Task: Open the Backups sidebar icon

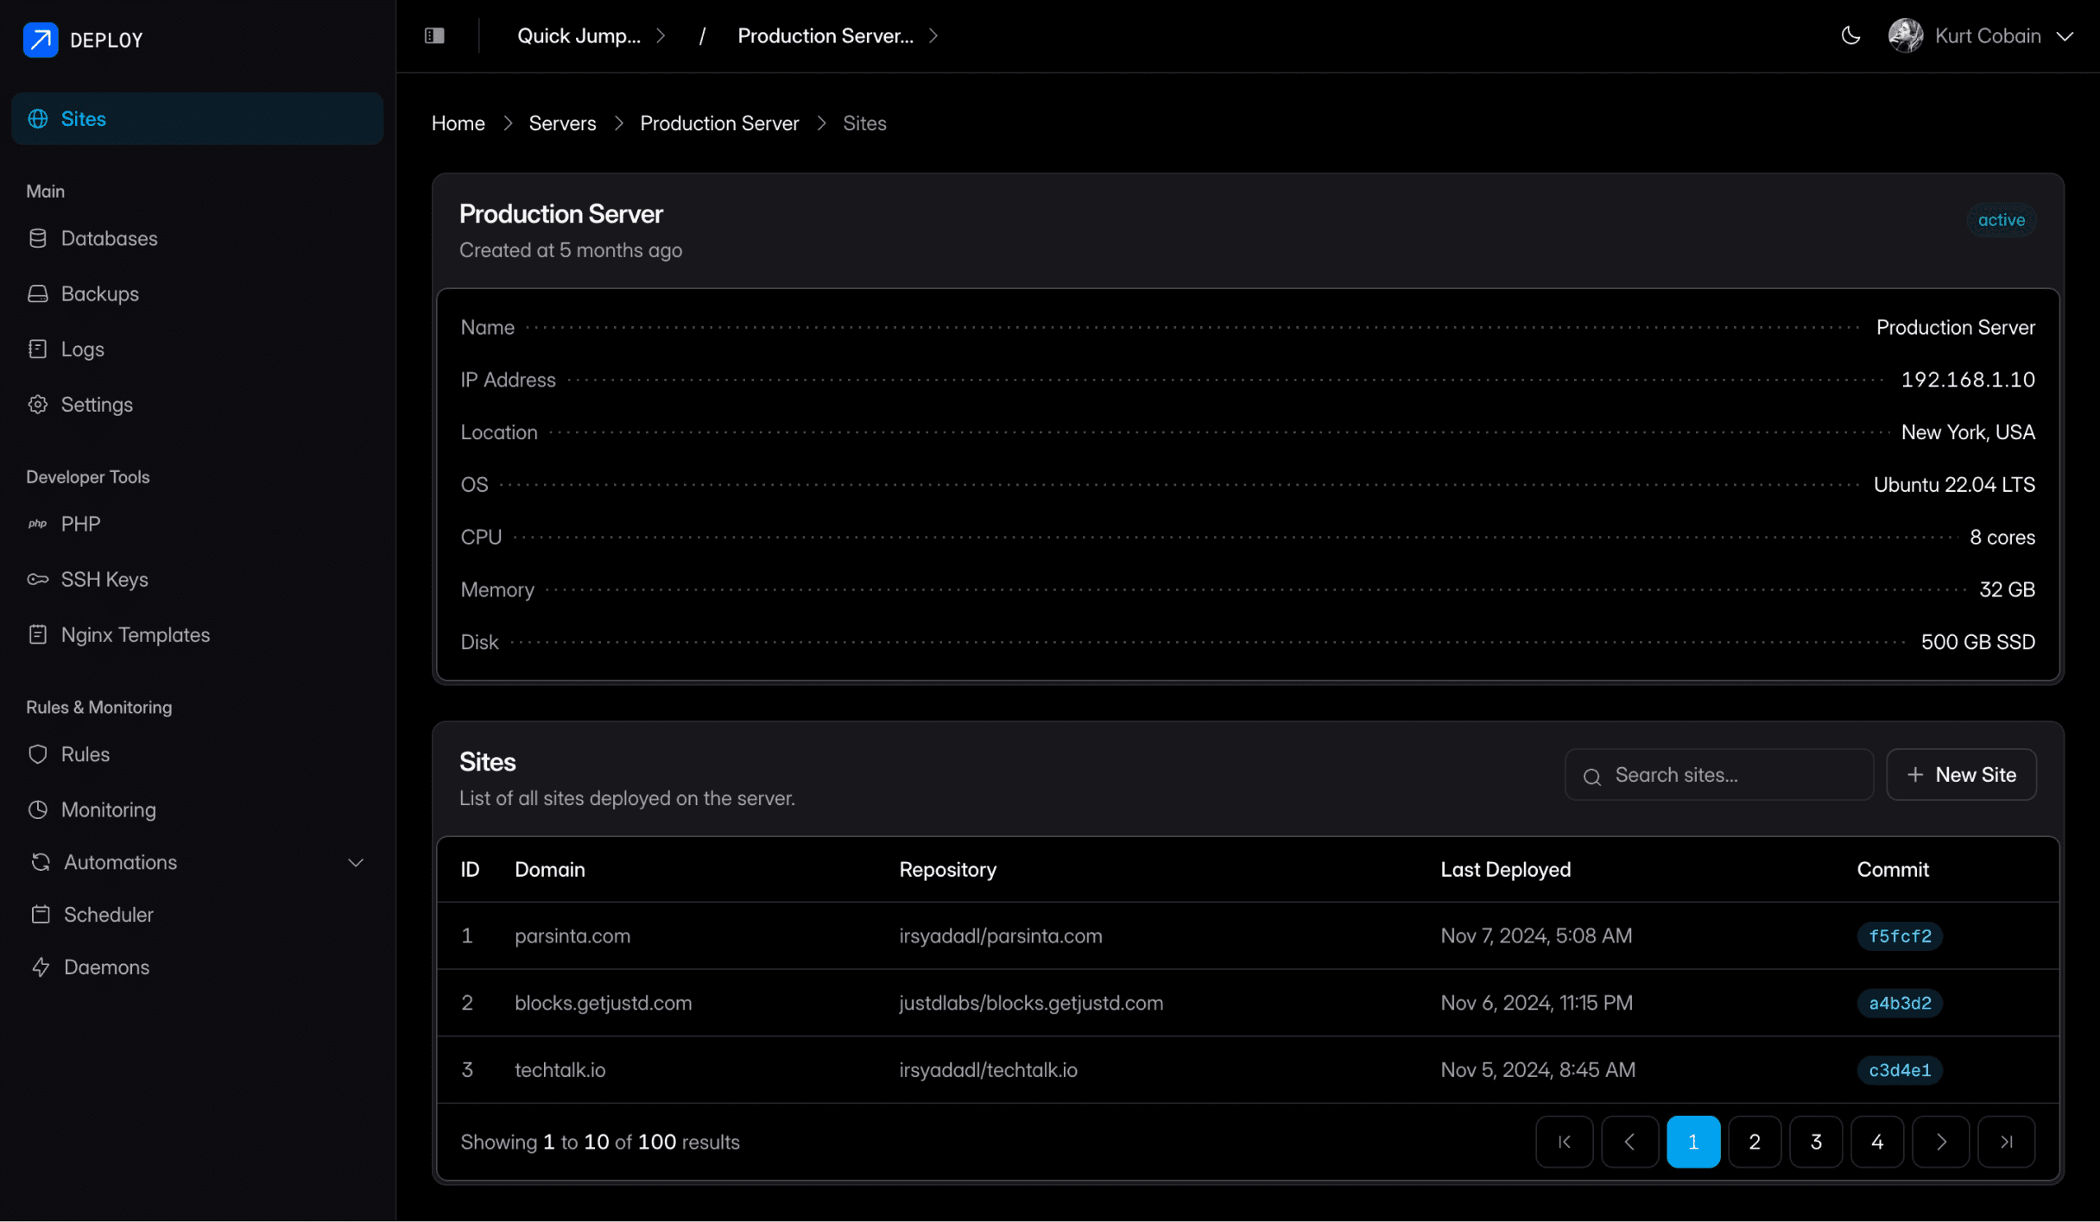Action: pos(37,294)
